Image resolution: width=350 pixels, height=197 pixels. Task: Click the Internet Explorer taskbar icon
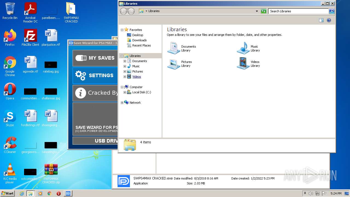[x=22, y=193]
